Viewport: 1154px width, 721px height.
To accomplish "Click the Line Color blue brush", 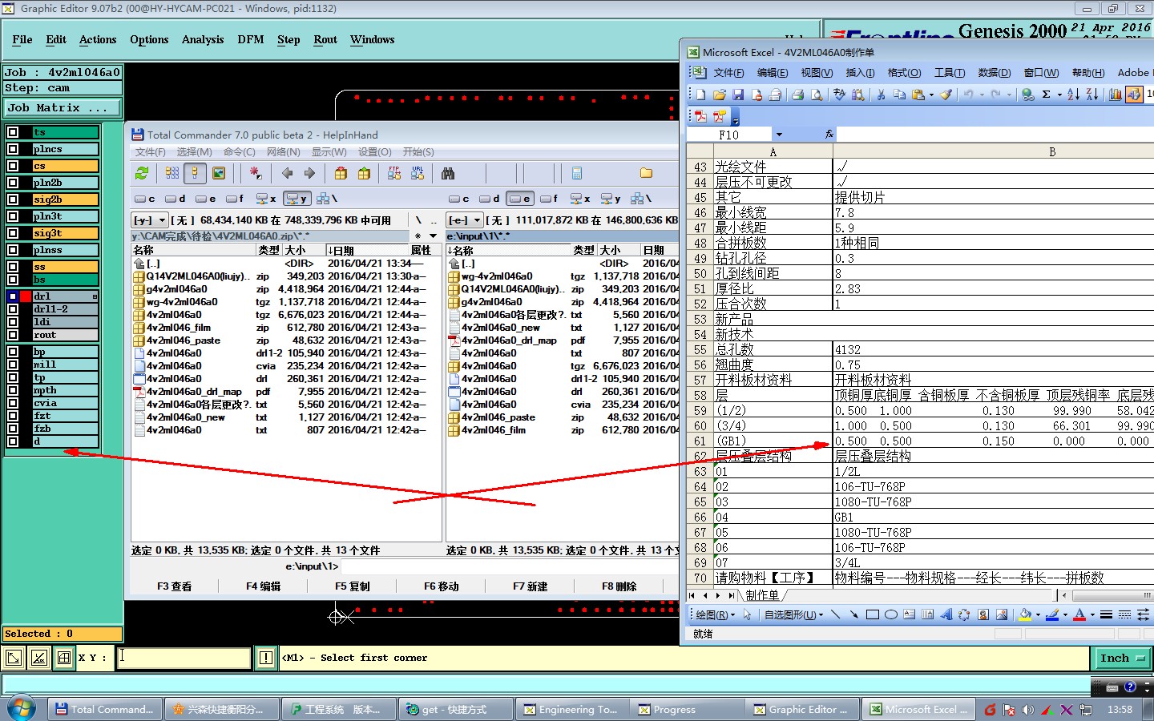I will point(1052,614).
